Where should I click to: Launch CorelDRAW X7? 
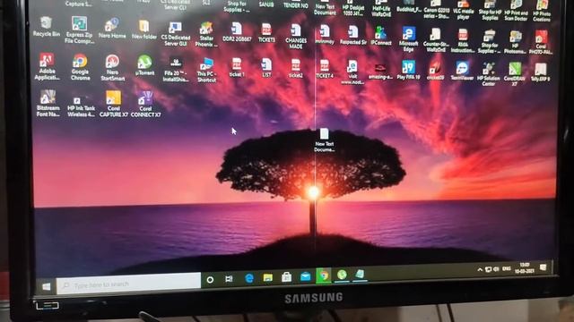coord(515,74)
